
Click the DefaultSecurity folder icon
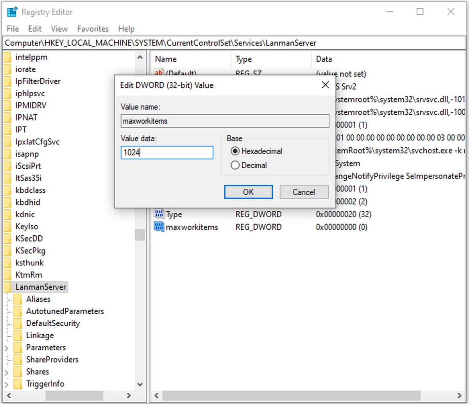click(x=18, y=323)
